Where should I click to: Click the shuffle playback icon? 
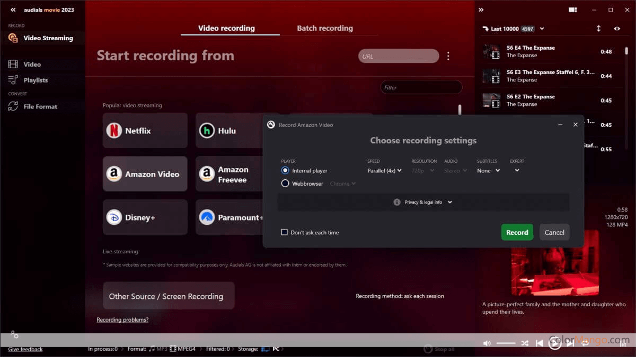coord(524,343)
